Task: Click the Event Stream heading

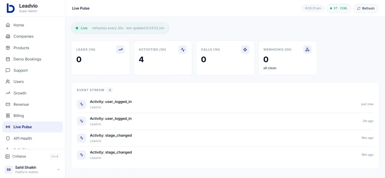Action: [x=90, y=90]
